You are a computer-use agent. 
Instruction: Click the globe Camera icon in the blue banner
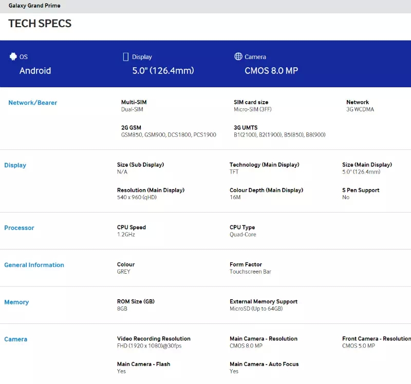point(238,56)
